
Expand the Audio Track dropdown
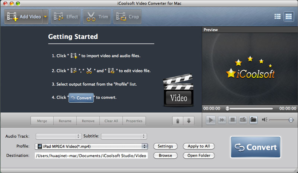coord(58,137)
